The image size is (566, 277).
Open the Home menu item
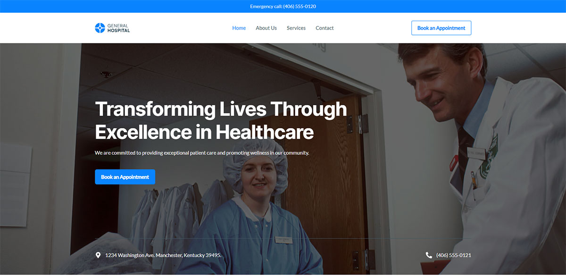[239, 28]
